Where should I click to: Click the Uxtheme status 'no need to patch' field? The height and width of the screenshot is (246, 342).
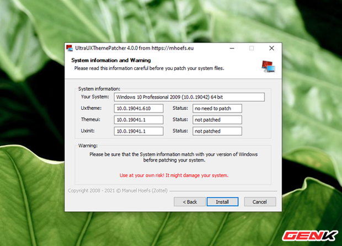(217, 109)
